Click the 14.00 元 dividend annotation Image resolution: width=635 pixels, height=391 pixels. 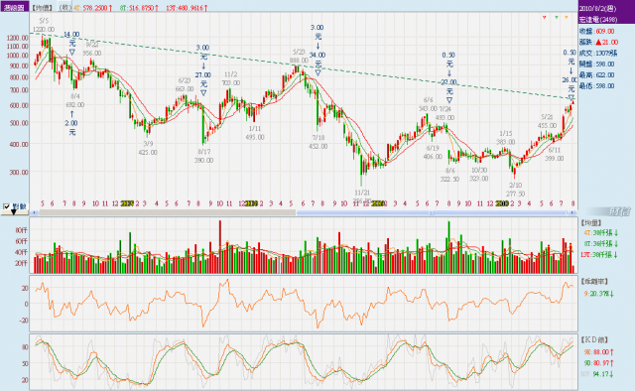pos(71,44)
